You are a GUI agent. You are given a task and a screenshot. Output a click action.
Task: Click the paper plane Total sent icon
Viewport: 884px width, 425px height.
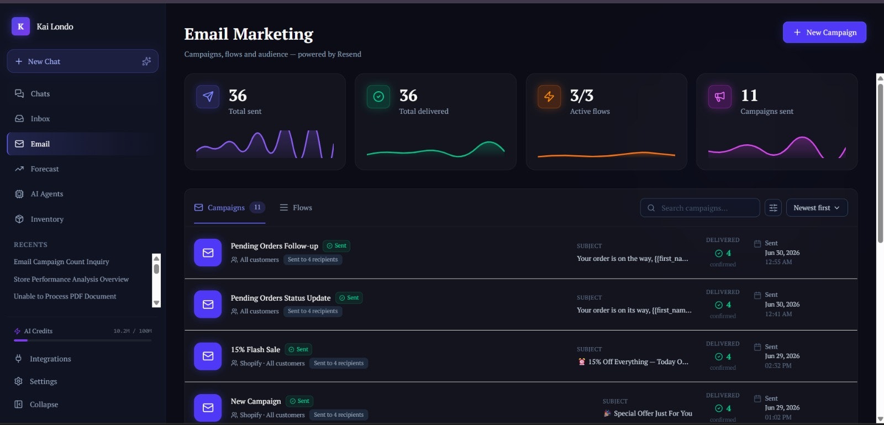[208, 97]
